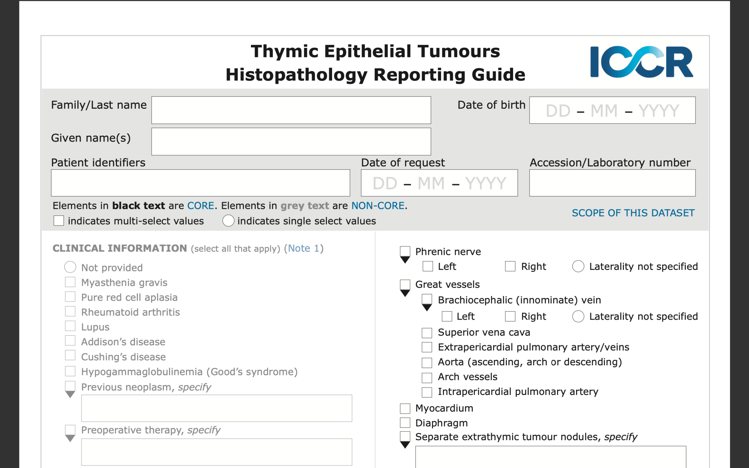Check the Myocardium checkbox
Screen dimensions: 749x468
click(x=404, y=408)
